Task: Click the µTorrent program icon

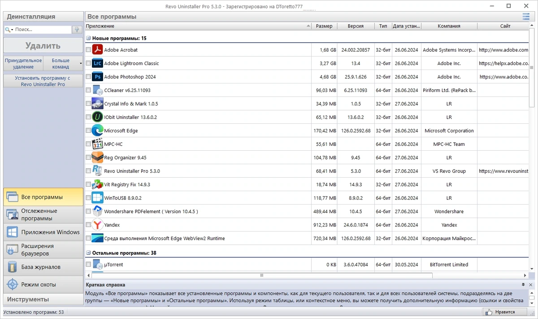Action: pyautogui.click(x=97, y=264)
